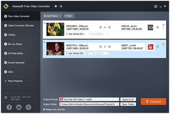Click output name 529124...ps.avi
The width and height of the screenshot is (170, 114).
pos(129,26)
